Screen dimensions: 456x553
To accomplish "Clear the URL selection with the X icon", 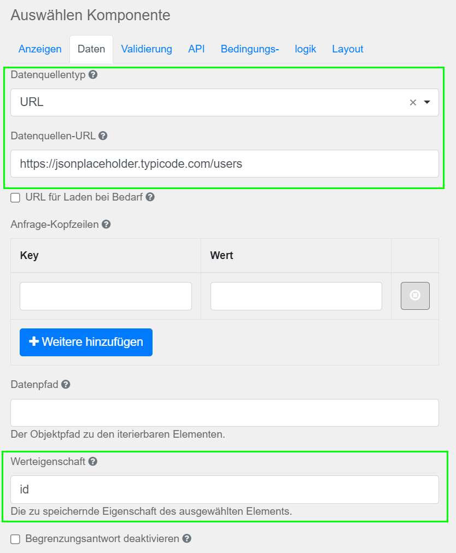I will 413,103.
